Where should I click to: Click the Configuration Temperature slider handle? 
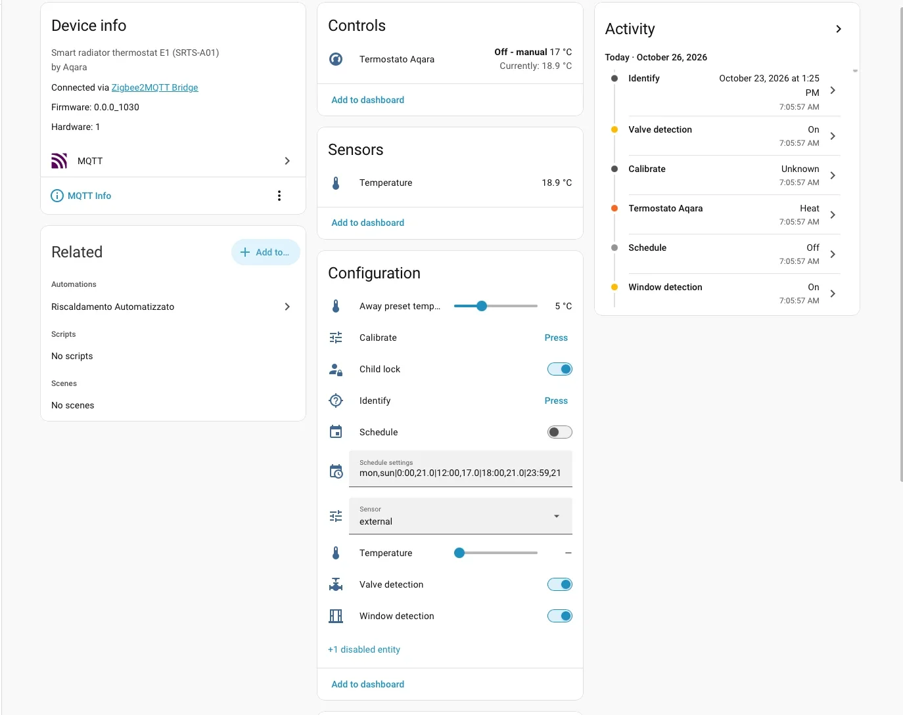pos(459,553)
